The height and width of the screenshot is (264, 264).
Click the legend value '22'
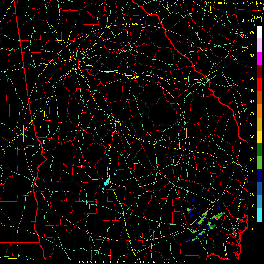point(252,160)
